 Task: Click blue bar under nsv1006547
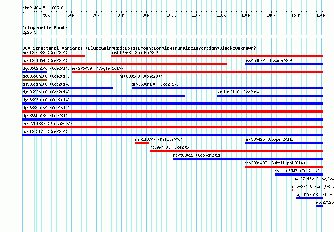pyautogui.click(x=299, y=175)
